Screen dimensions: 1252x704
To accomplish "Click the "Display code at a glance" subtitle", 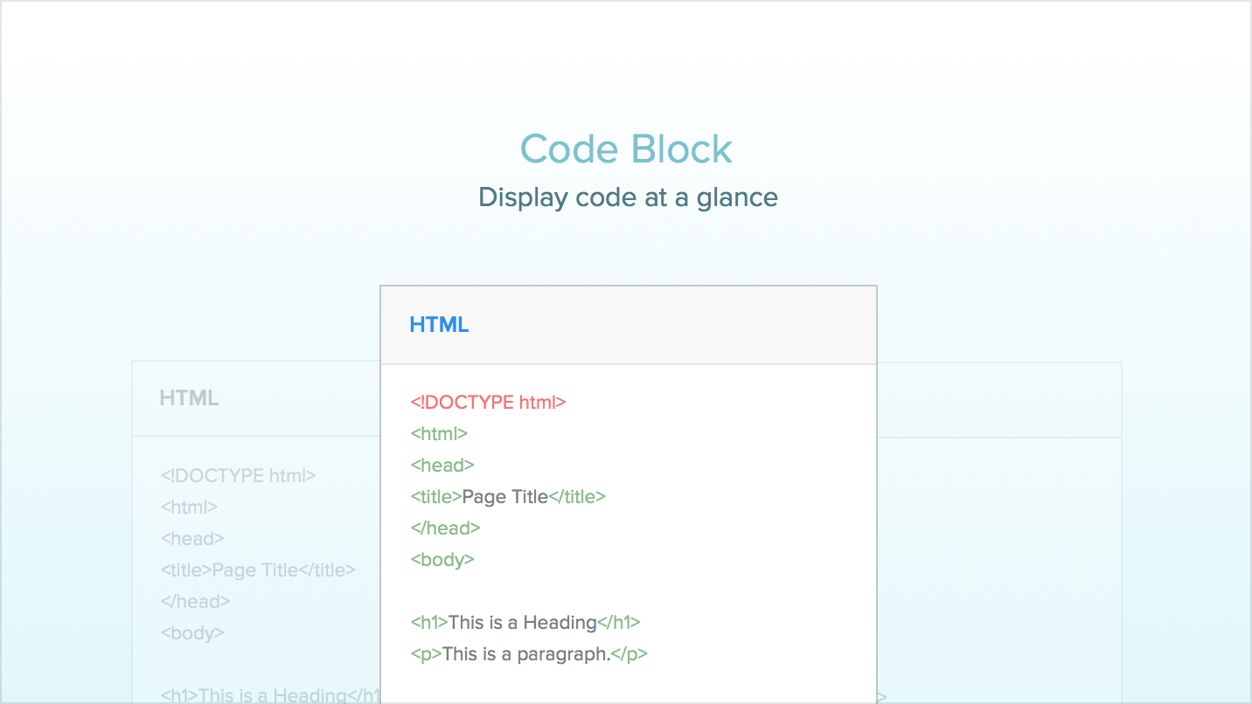I will tap(628, 197).
